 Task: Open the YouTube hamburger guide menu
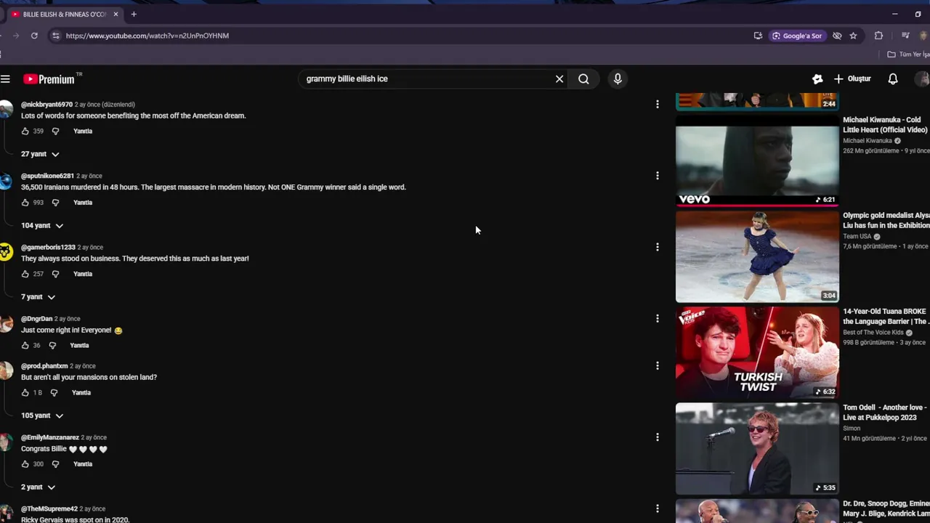click(5, 79)
